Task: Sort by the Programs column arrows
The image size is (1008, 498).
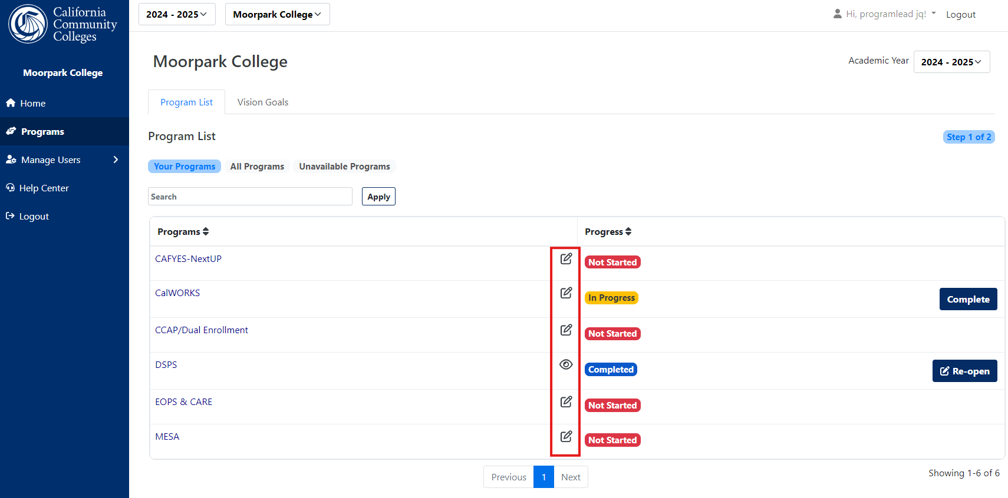Action: [x=206, y=232]
